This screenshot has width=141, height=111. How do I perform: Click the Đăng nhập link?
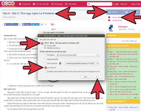coord(135,4)
